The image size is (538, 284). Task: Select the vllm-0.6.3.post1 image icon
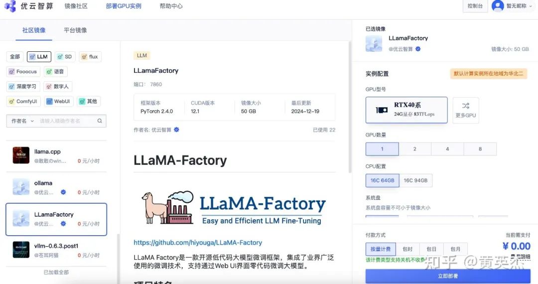[x=21, y=250]
